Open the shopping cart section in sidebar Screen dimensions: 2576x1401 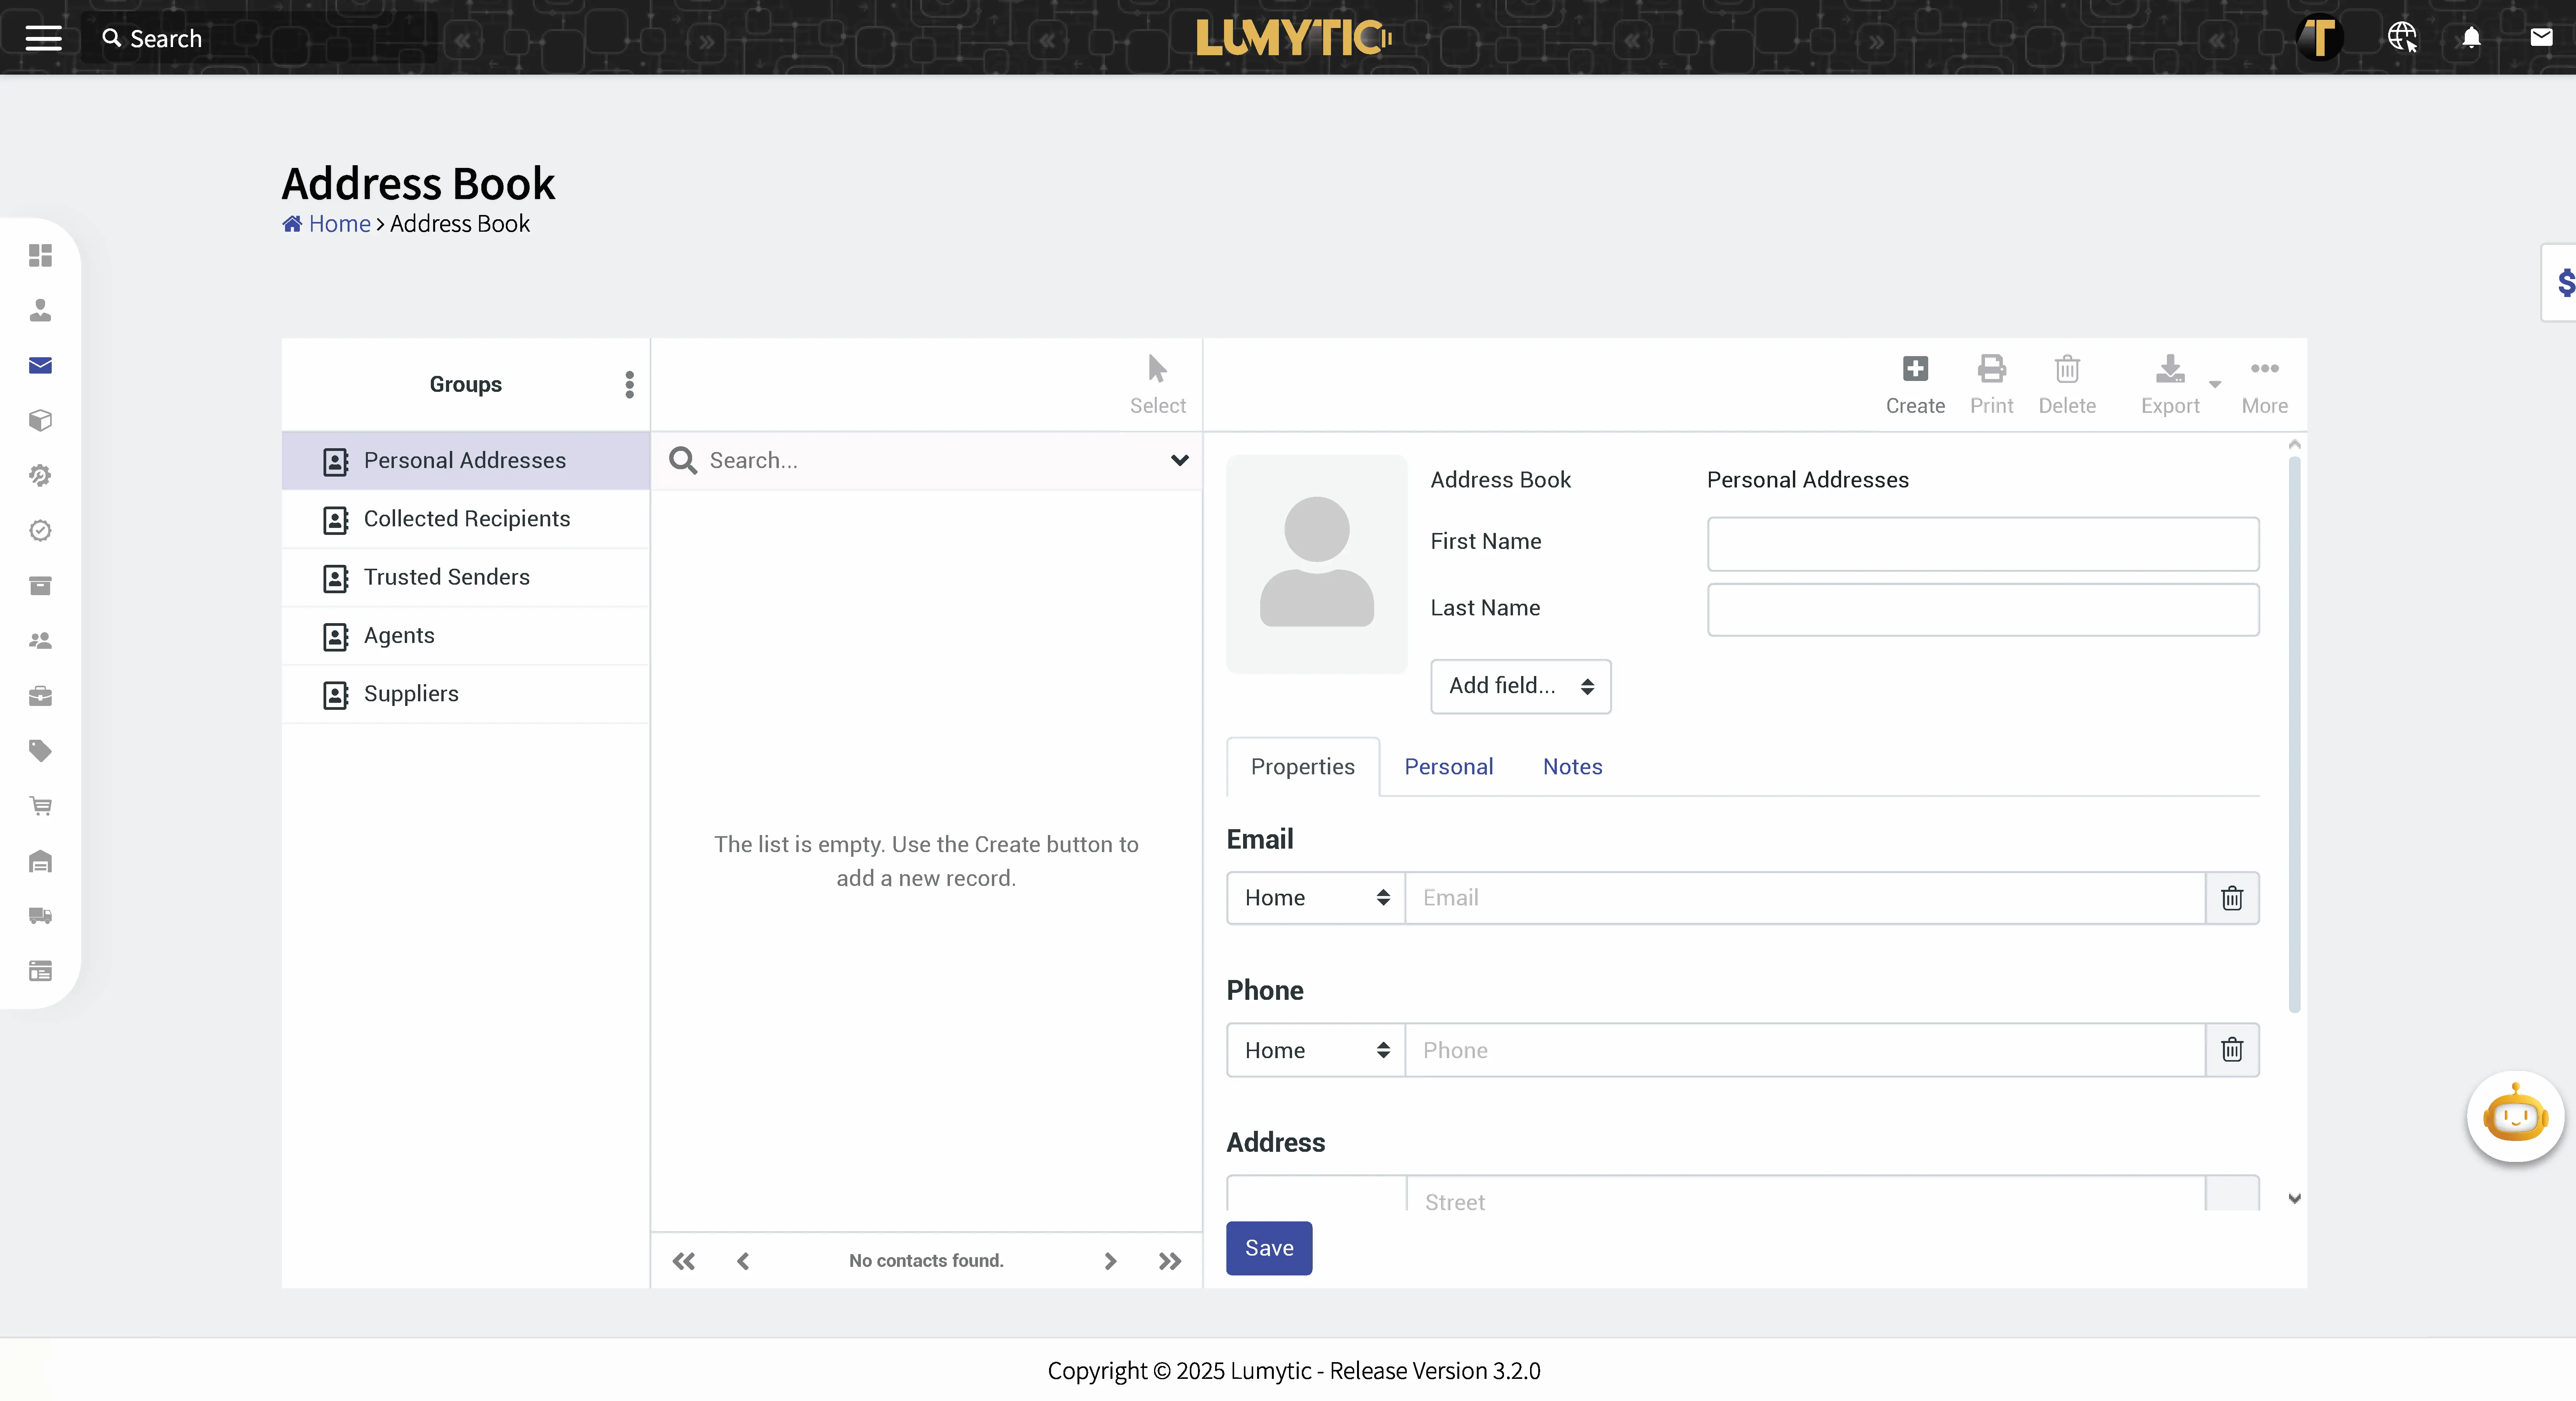(40, 806)
